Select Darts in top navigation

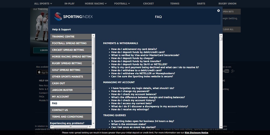tap(201, 4)
